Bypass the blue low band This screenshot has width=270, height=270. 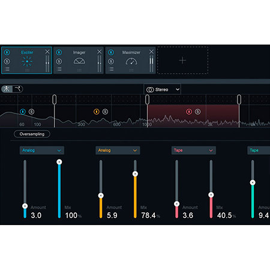pos(23,112)
